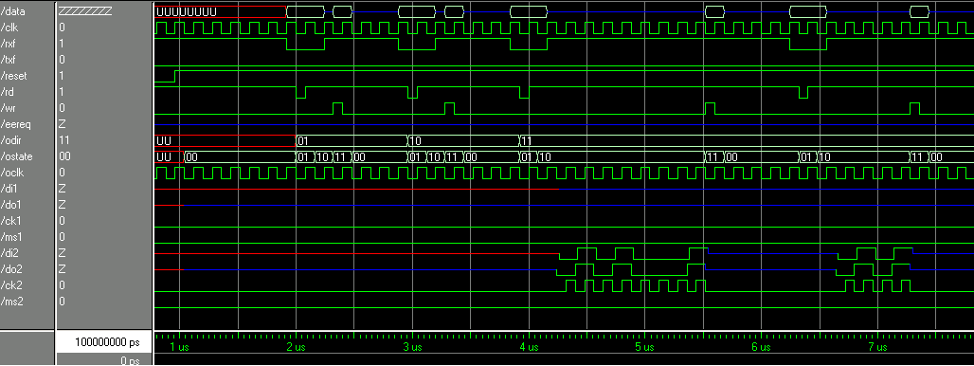This screenshot has height=366, width=974.
Task: Click the 5 us mark on timeline
Action: tap(645, 347)
